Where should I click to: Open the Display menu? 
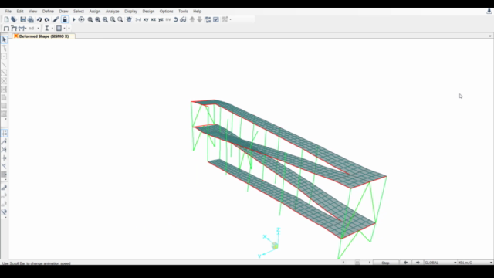click(x=130, y=12)
